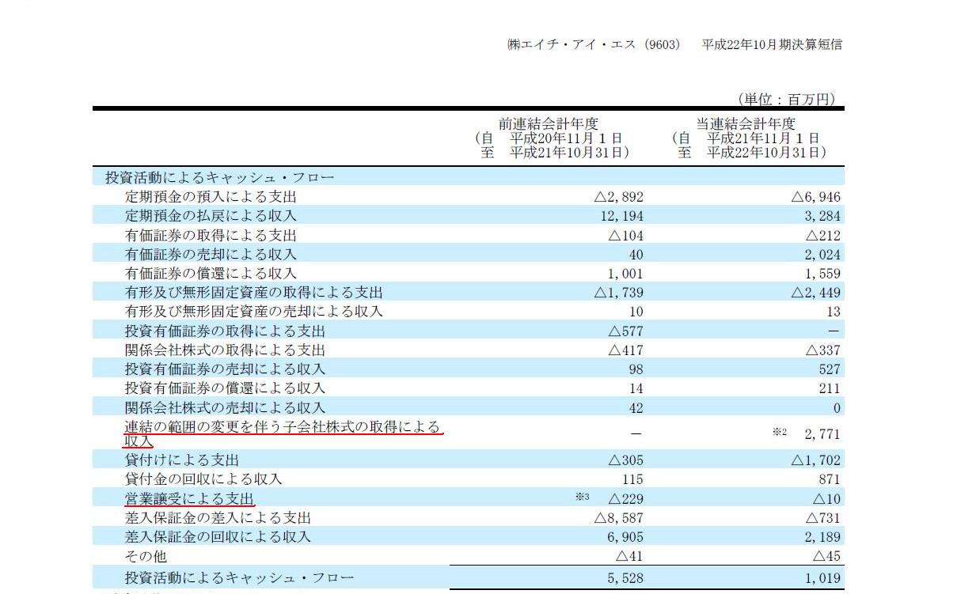
Task: Click the row label 差入保証金の回収による収入
Action: coord(218,537)
